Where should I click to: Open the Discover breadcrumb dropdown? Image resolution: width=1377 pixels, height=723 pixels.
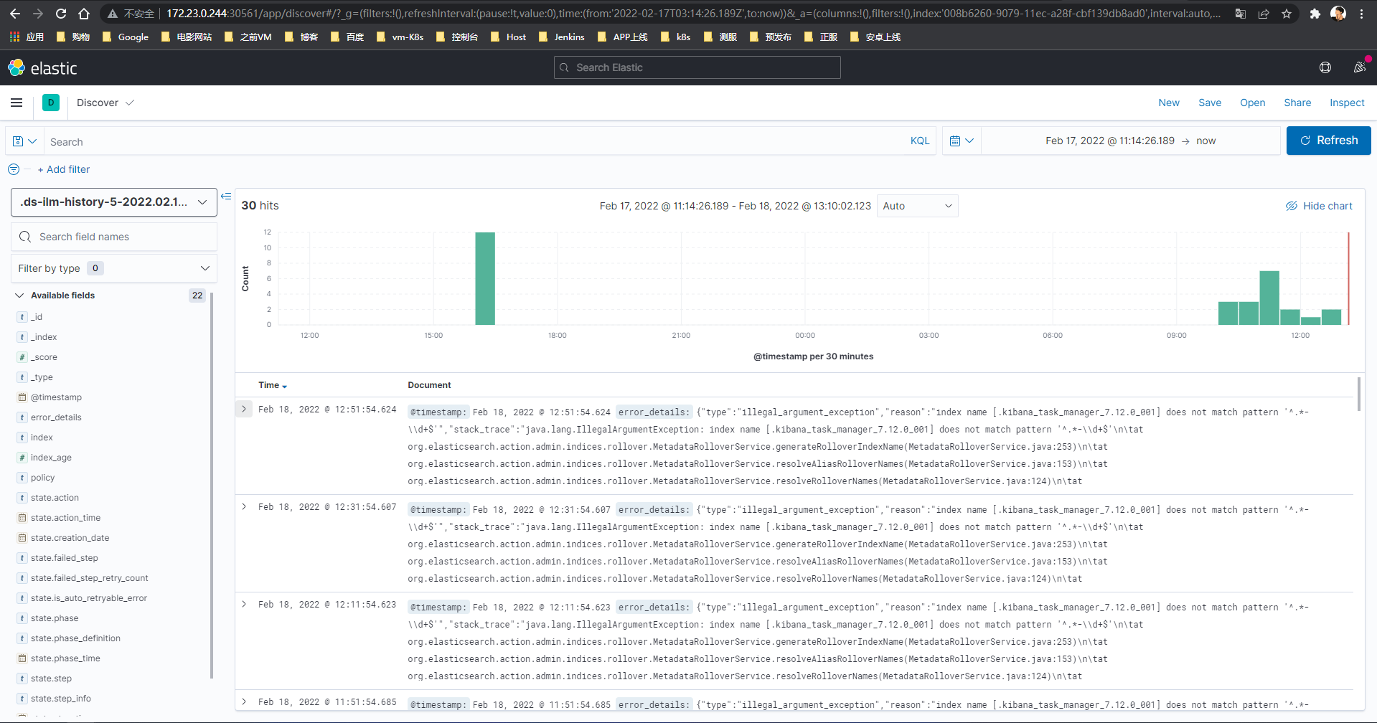tap(105, 103)
